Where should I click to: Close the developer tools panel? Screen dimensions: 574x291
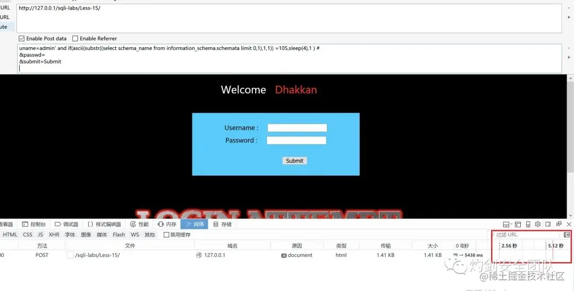coord(569,224)
